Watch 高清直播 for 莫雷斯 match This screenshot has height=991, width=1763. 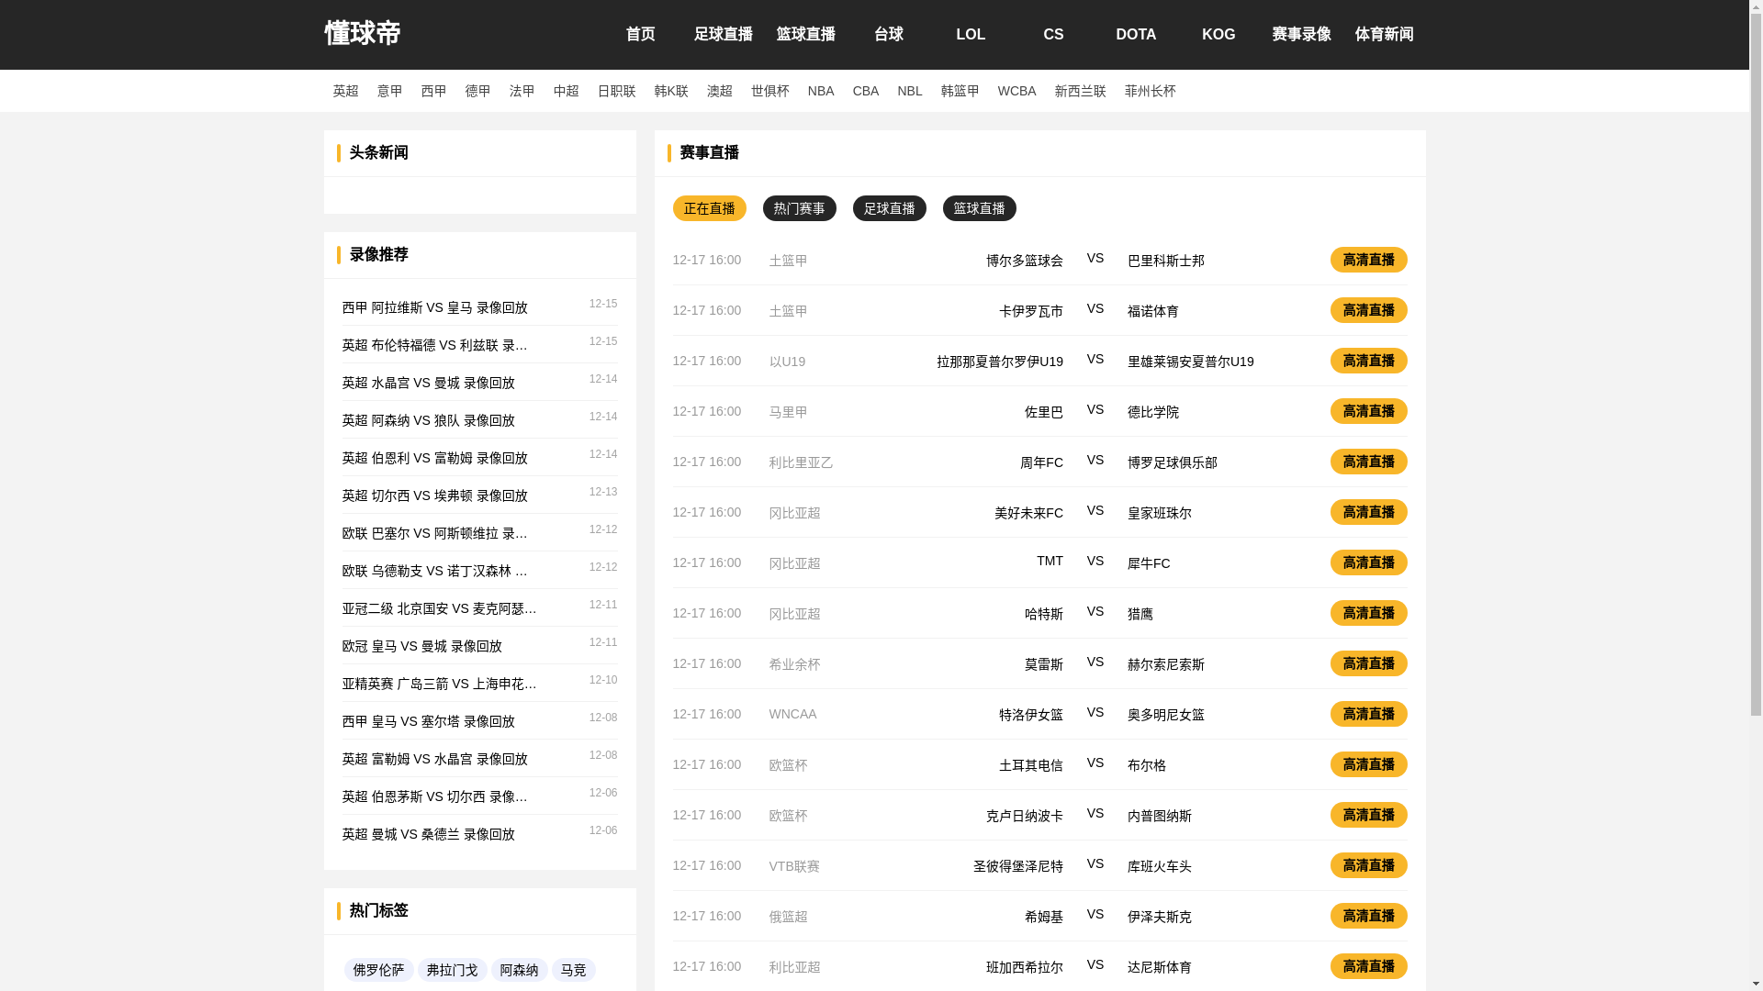1368,663
